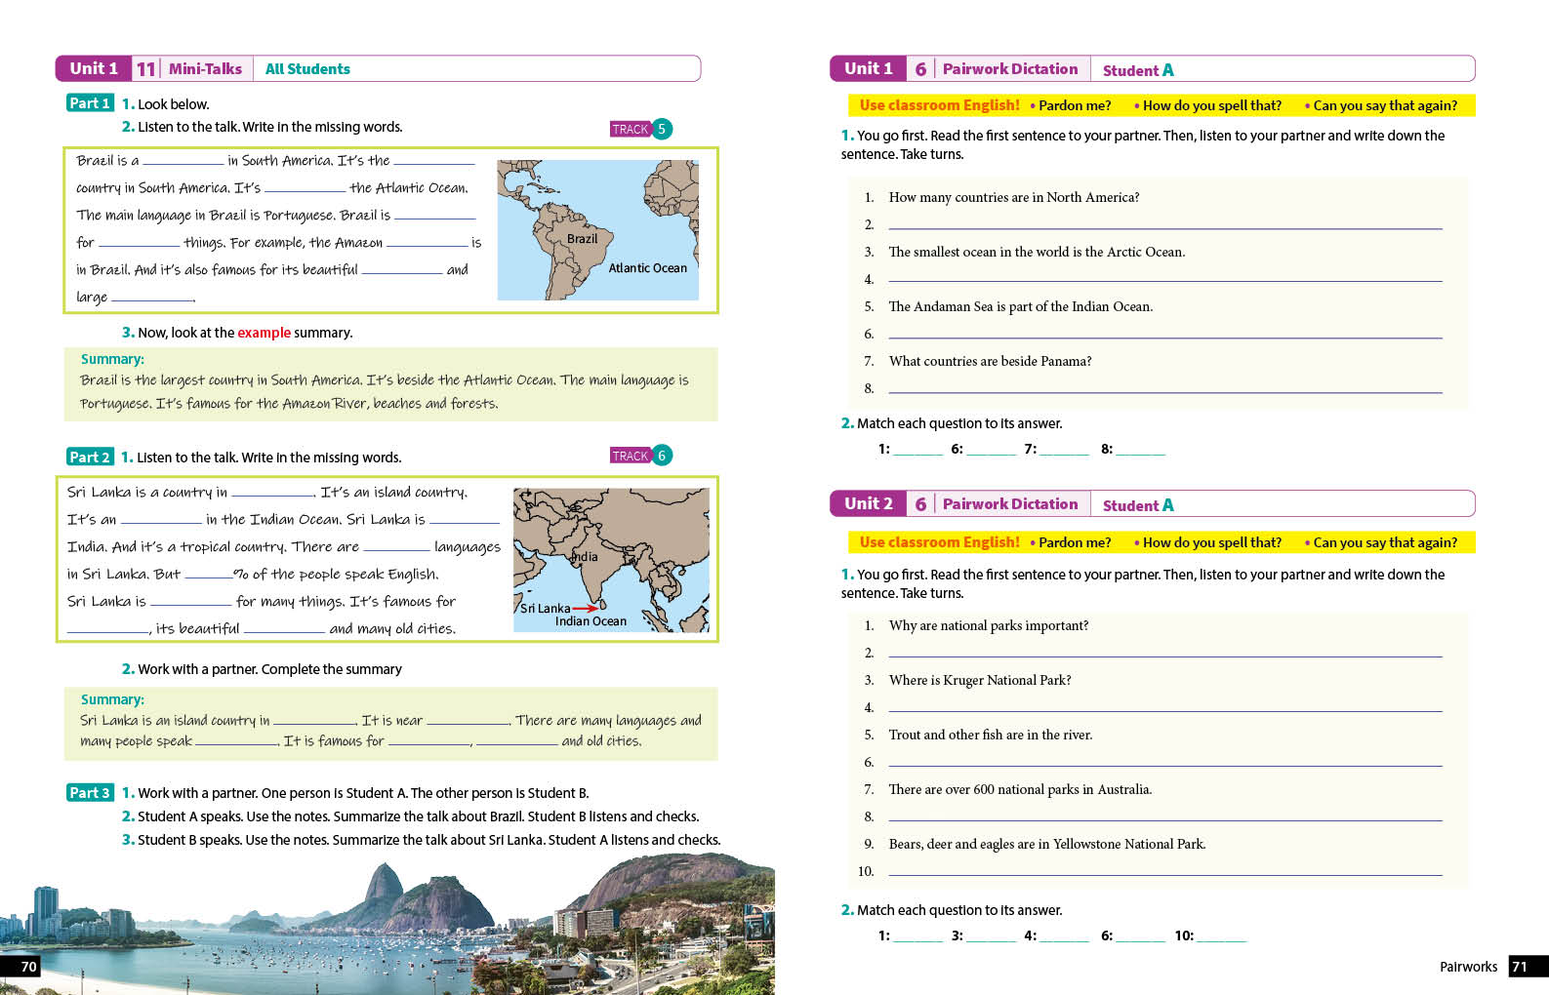Open the Brazil and Atlantic Ocean map
Screen dimensions: 1549x995
pyautogui.click(x=597, y=230)
